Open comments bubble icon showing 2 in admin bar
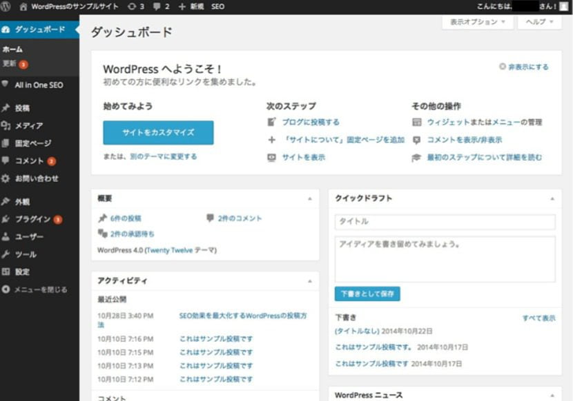The height and width of the screenshot is (401, 573). tap(157, 7)
